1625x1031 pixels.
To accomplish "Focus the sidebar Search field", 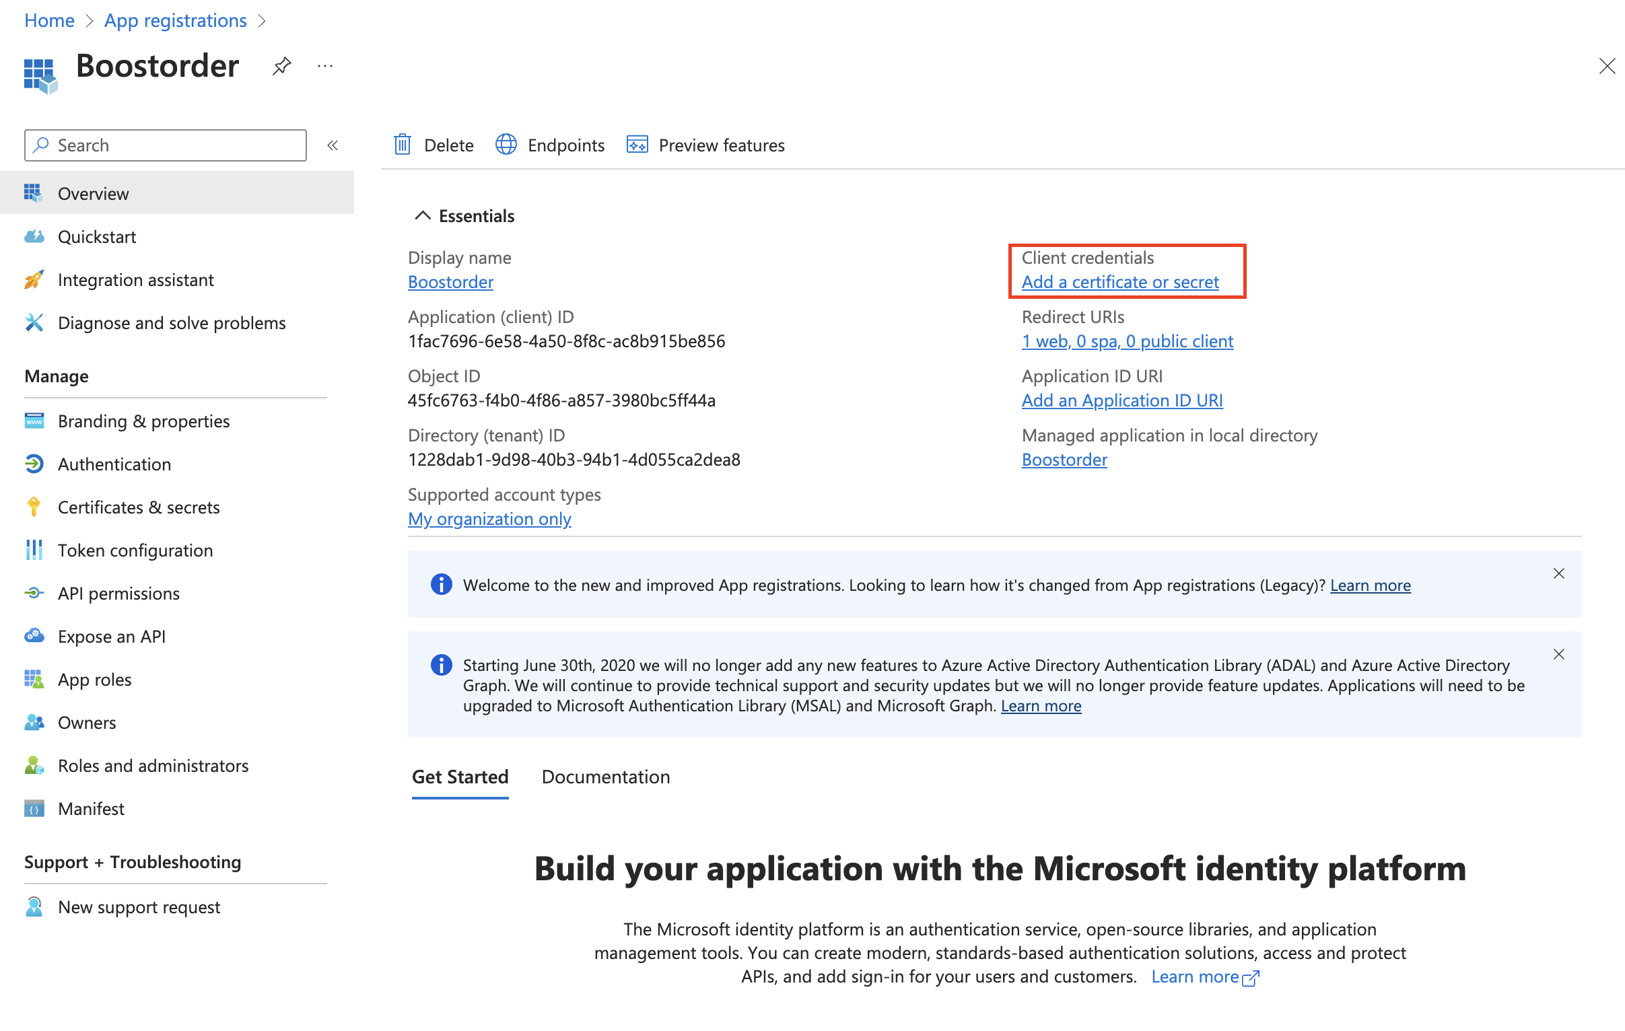I will pos(166,145).
